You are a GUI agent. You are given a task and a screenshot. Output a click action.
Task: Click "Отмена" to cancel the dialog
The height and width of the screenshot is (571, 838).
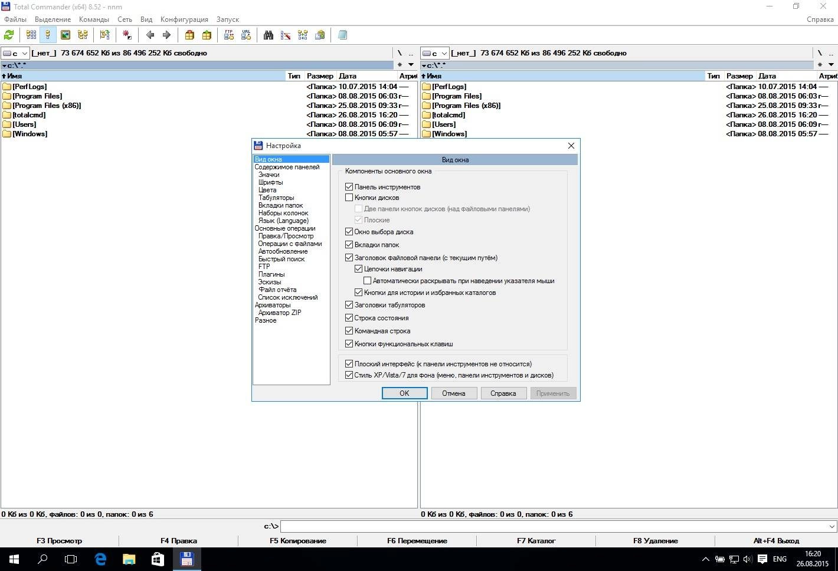coord(454,393)
